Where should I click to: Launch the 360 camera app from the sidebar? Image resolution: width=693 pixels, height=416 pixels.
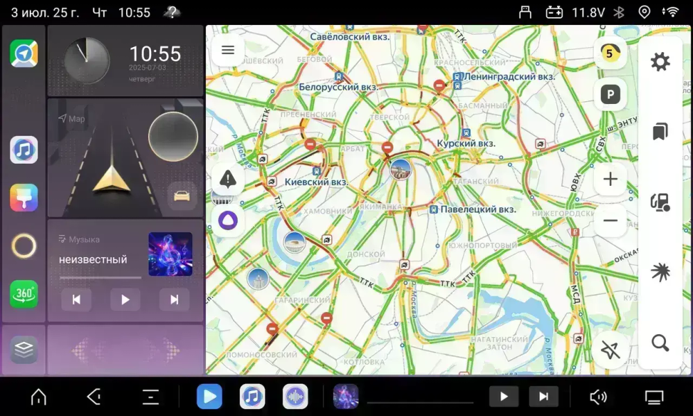pyautogui.click(x=24, y=294)
